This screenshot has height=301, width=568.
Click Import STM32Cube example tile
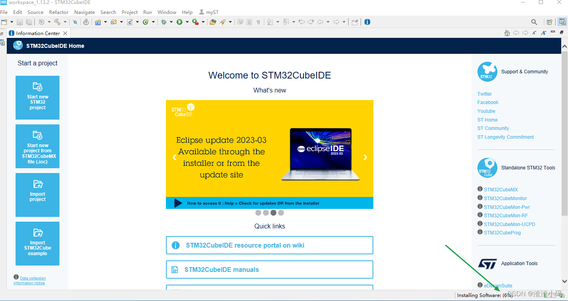(37, 244)
